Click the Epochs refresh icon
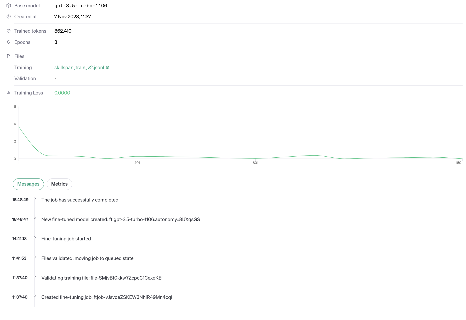The height and width of the screenshot is (320, 466). point(9,42)
